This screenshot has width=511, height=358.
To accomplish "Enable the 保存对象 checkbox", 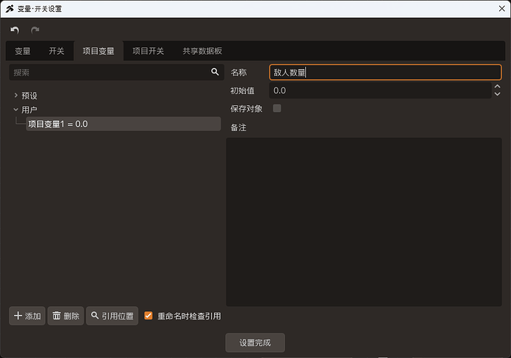I will [277, 108].
